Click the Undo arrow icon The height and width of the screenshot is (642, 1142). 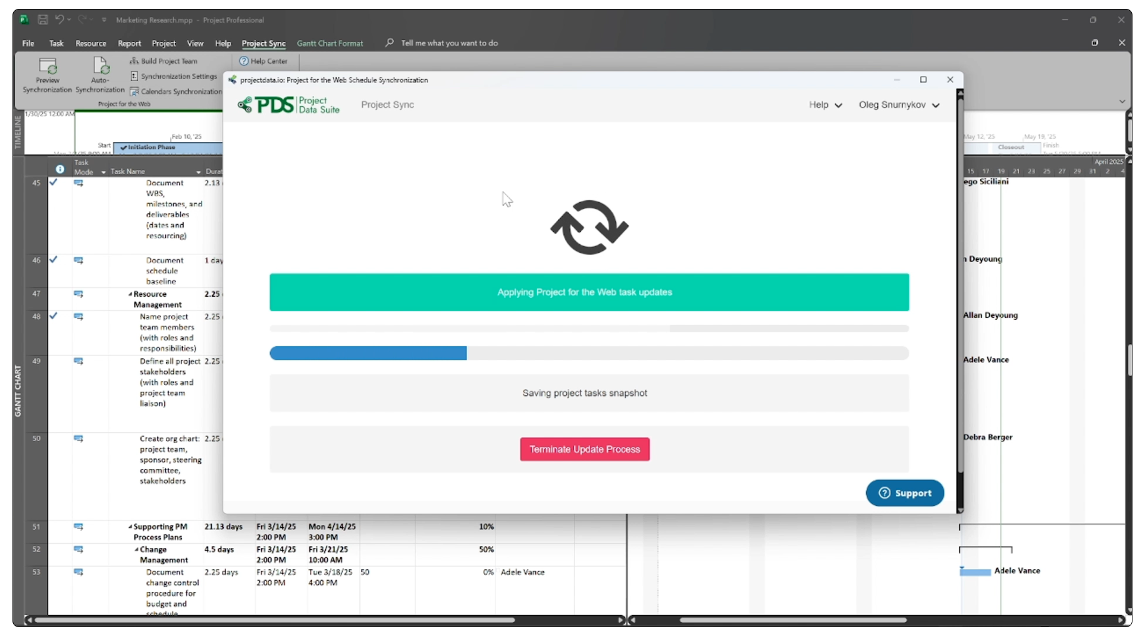(x=59, y=20)
